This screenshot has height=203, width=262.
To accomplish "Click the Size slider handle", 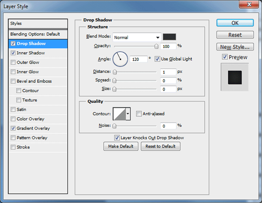I will click(114, 89).
